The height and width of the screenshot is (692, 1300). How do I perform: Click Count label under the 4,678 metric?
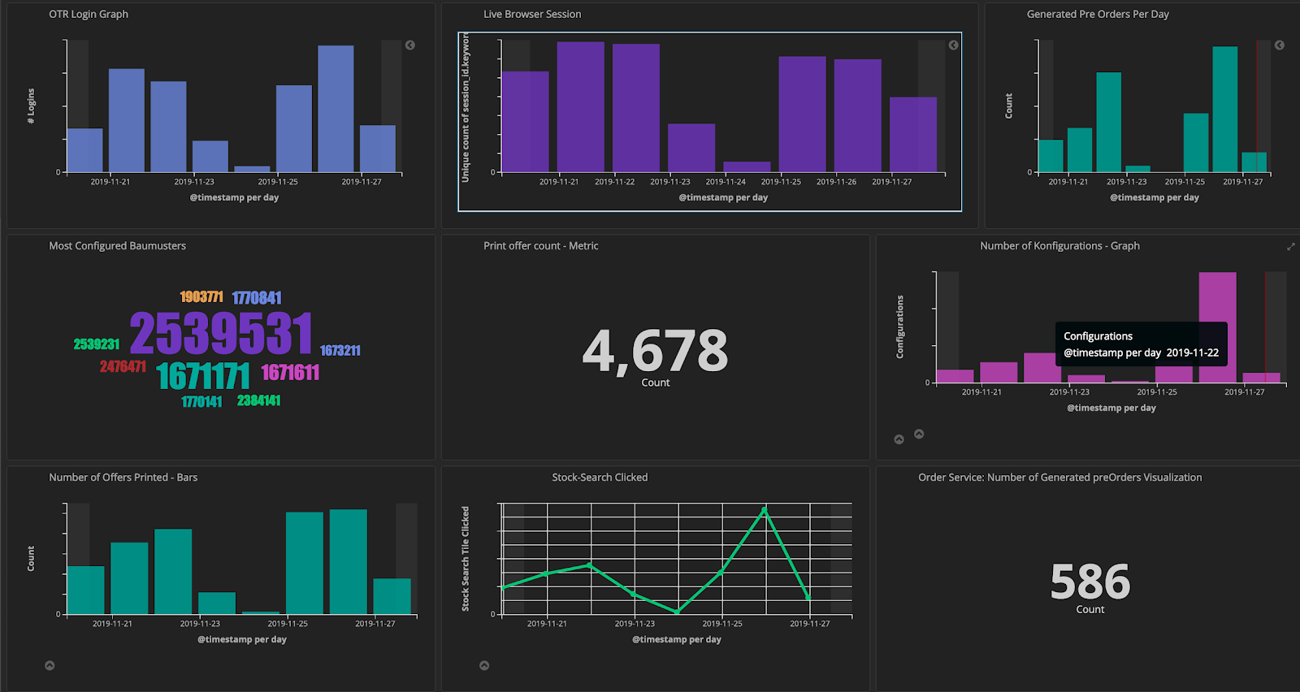(x=656, y=383)
